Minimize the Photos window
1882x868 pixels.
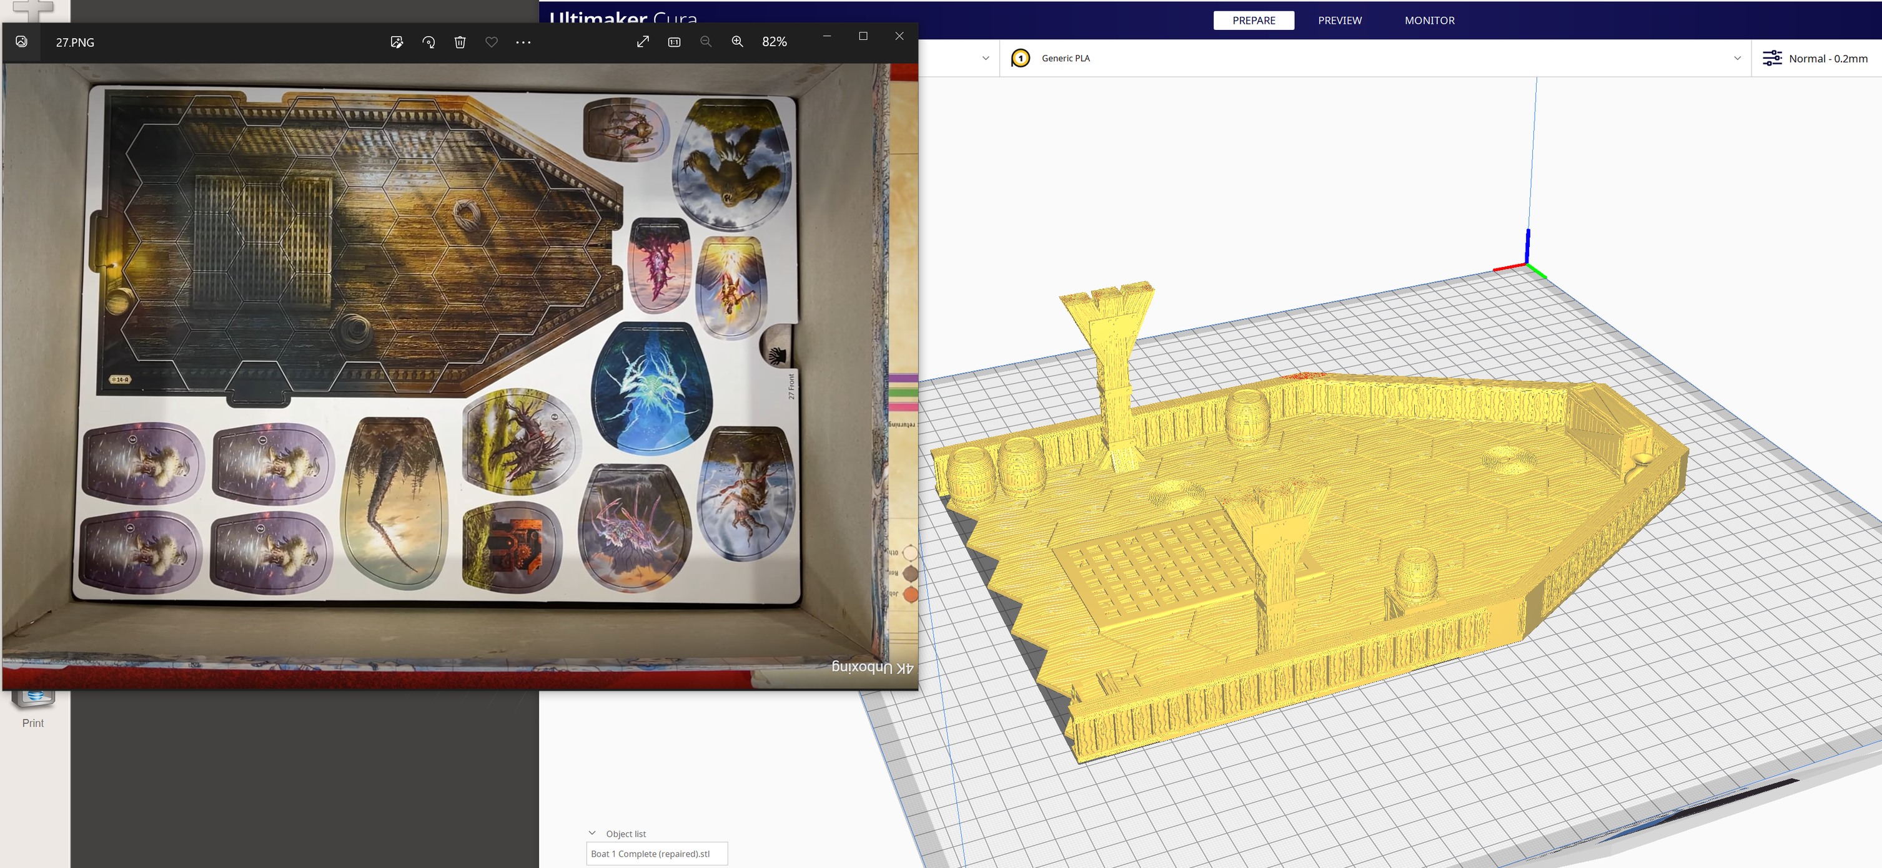827,36
